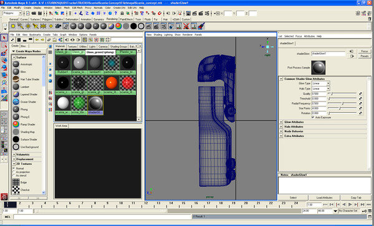Switch to the Textures tab in Hypershade

[x=72, y=47]
